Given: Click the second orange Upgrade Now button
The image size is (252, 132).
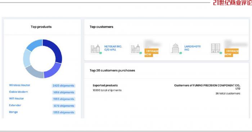Looking at the screenshot, I should (x=231, y=53).
